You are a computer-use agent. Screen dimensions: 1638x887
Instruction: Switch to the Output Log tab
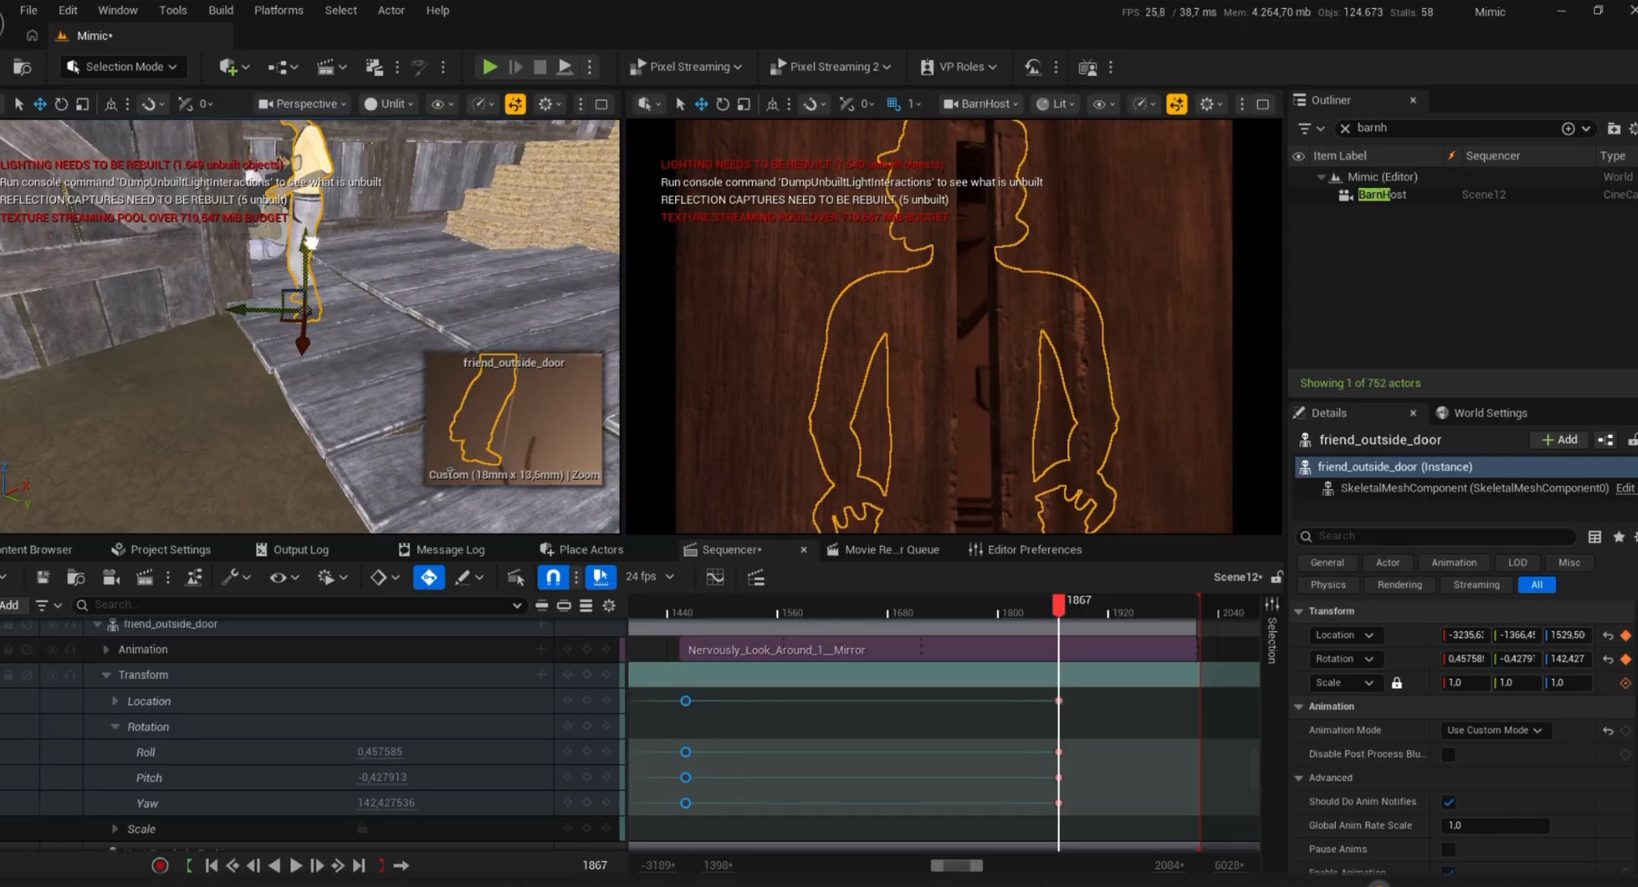292,550
